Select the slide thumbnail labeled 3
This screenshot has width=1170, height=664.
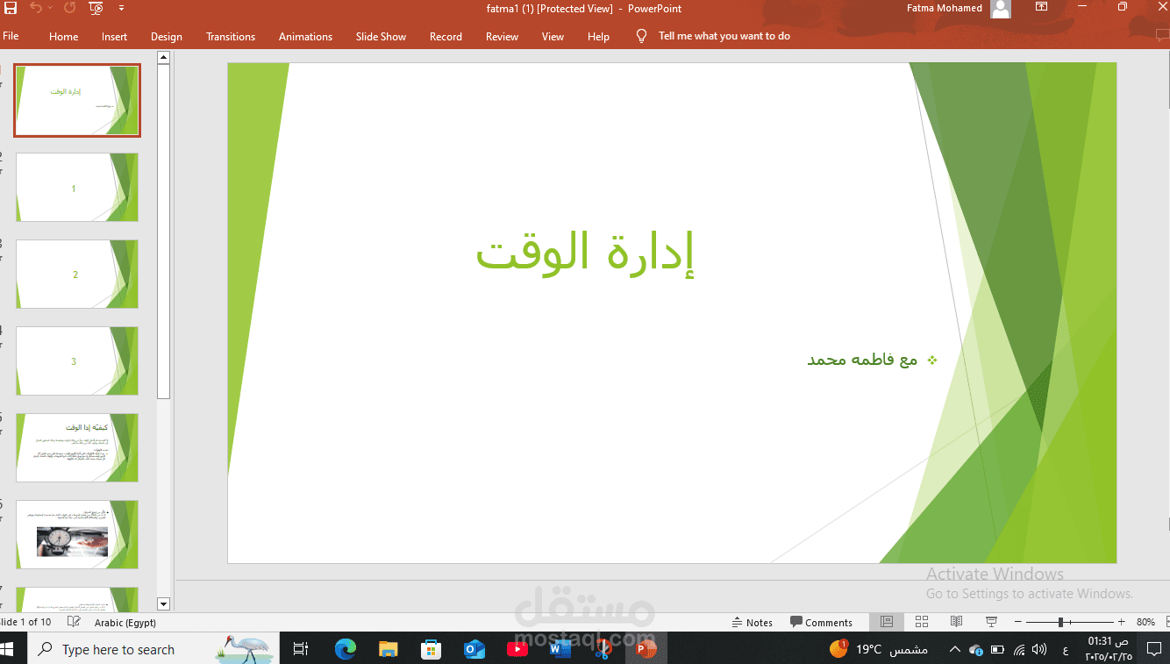point(77,361)
